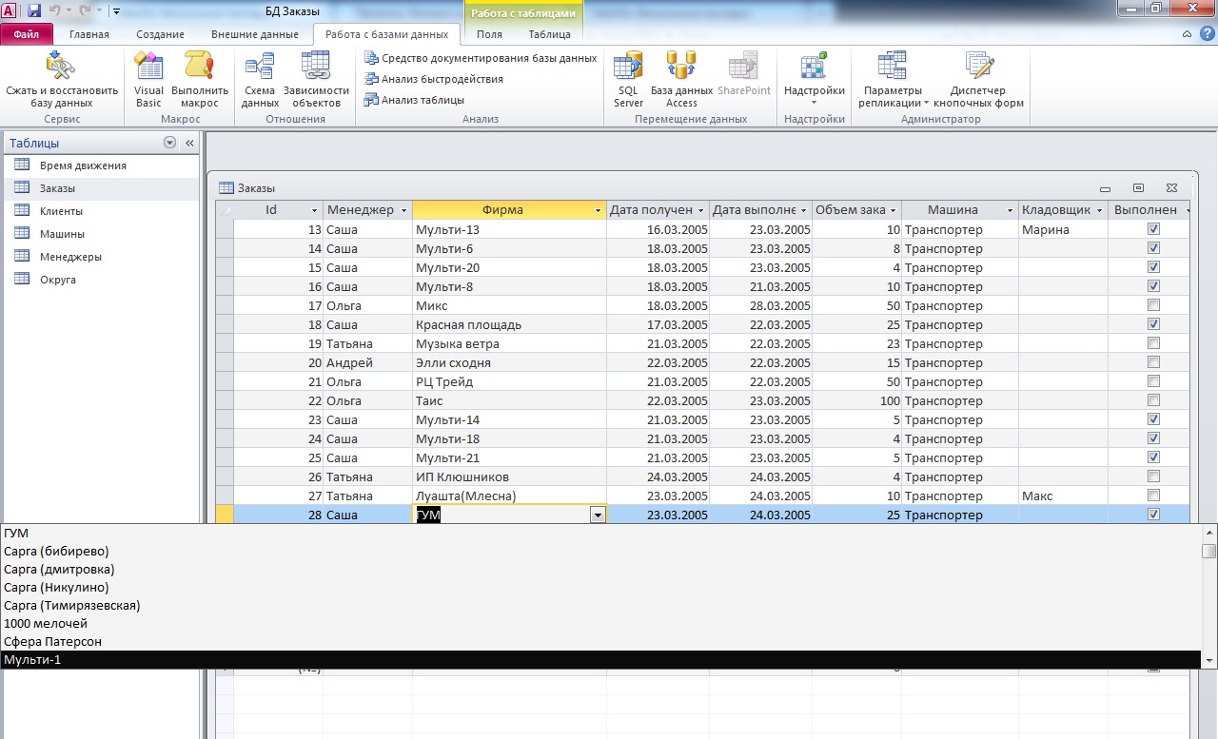This screenshot has width=1218, height=739.
Task: Open the Кладовщик column filter dropdown
Action: click(1100, 210)
